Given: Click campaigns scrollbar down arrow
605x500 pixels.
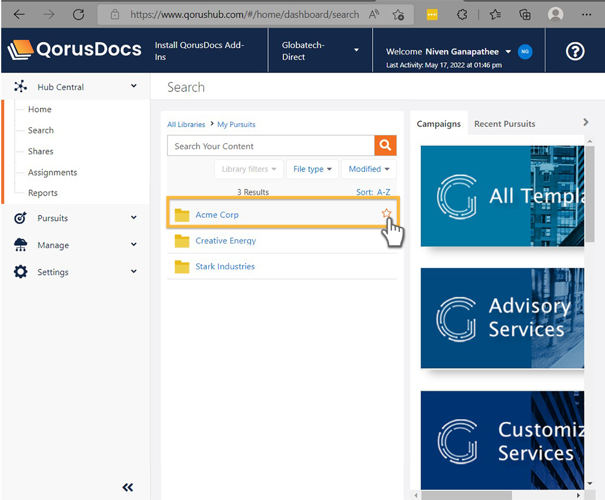Looking at the screenshot, I should click(589, 484).
